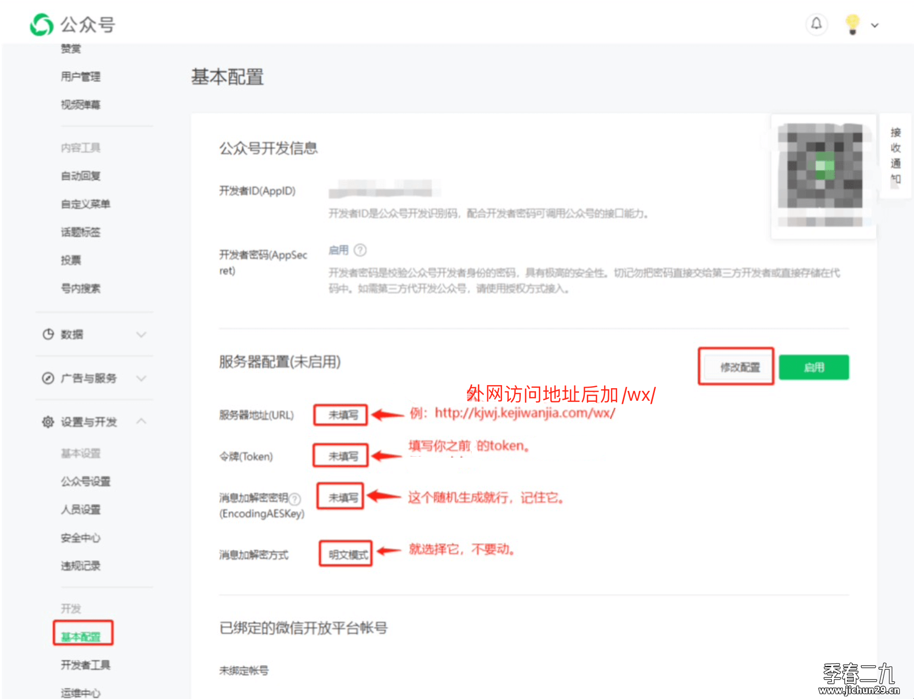Select 基本配置 in the sidebar
The image size is (914, 699).
(81, 637)
